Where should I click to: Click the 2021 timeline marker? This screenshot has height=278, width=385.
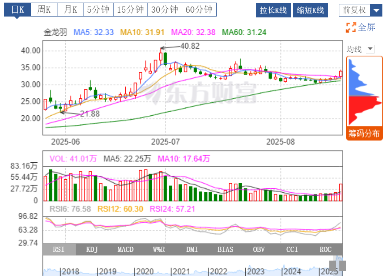181,271
